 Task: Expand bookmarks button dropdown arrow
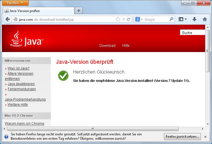[186, 19]
